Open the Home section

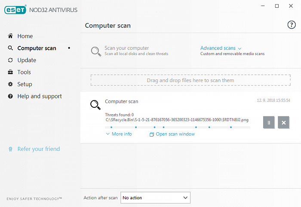click(x=25, y=36)
